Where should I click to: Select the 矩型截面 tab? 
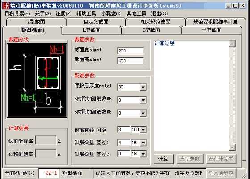click(x=32, y=30)
